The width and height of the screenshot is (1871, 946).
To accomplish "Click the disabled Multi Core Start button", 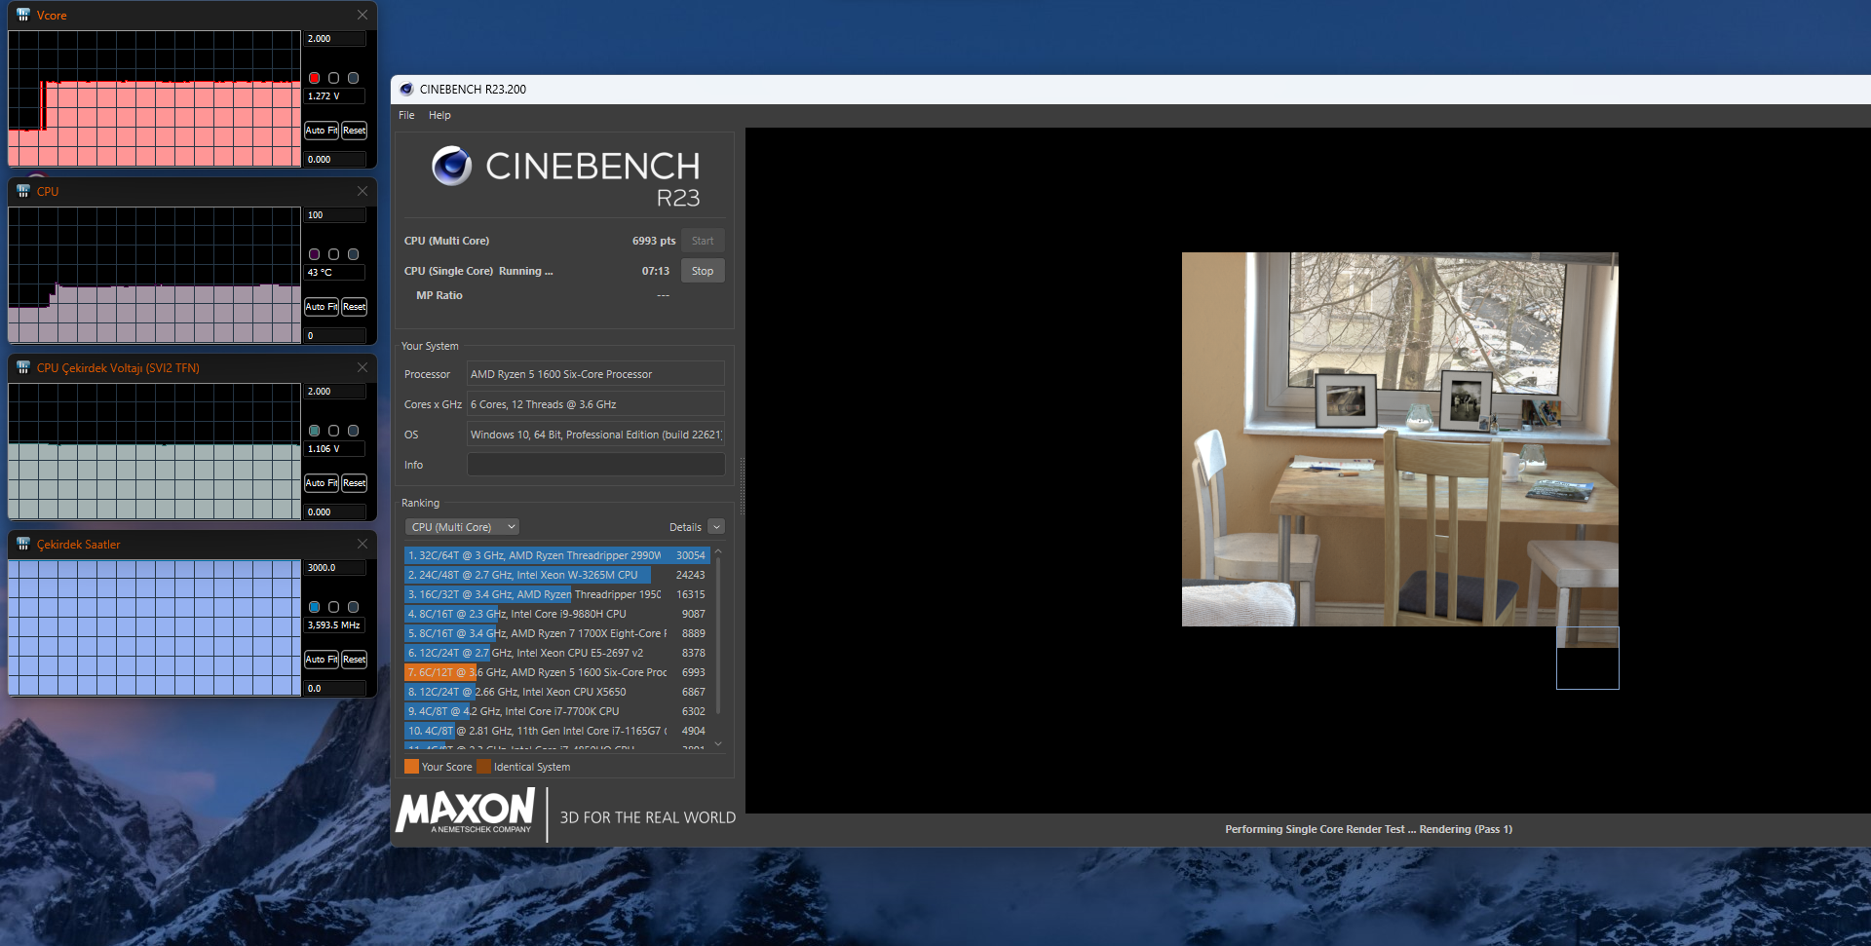I will pyautogui.click(x=703, y=241).
